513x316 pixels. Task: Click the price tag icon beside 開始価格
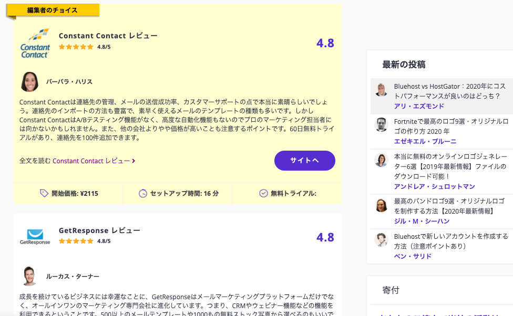(x=44, y=193)
